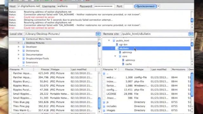Screen dimensions: 203x114
Task: Expand the Documentation folder arrow
Action: point(19,54)
